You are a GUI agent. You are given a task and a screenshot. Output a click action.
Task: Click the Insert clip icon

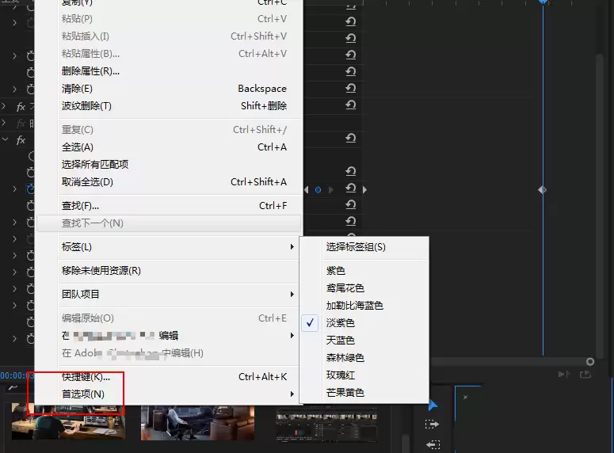[x=432, y=424]
